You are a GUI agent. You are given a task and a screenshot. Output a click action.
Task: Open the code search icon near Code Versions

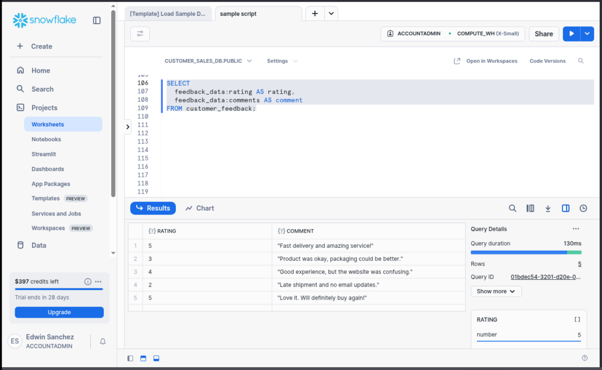pos(581,61)
